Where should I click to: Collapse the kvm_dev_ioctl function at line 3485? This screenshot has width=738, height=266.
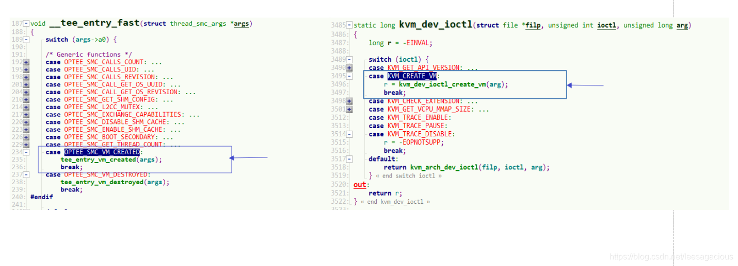(x=349, y=25)
